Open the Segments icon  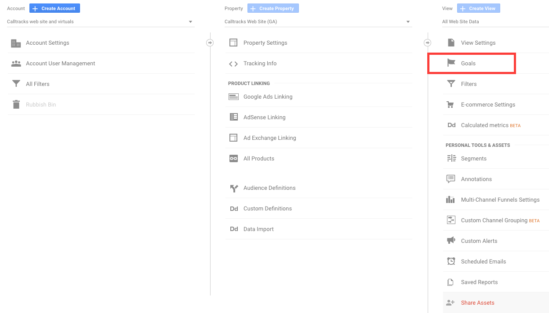click(x=451, y=159)
